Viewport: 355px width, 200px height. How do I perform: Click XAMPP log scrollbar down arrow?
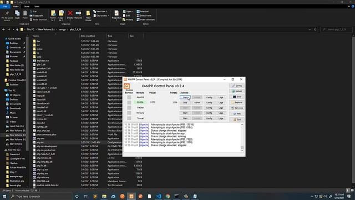pos(242,151)
